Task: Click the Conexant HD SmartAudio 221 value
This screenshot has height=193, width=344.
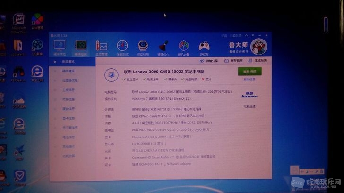Action: [174, 157]
